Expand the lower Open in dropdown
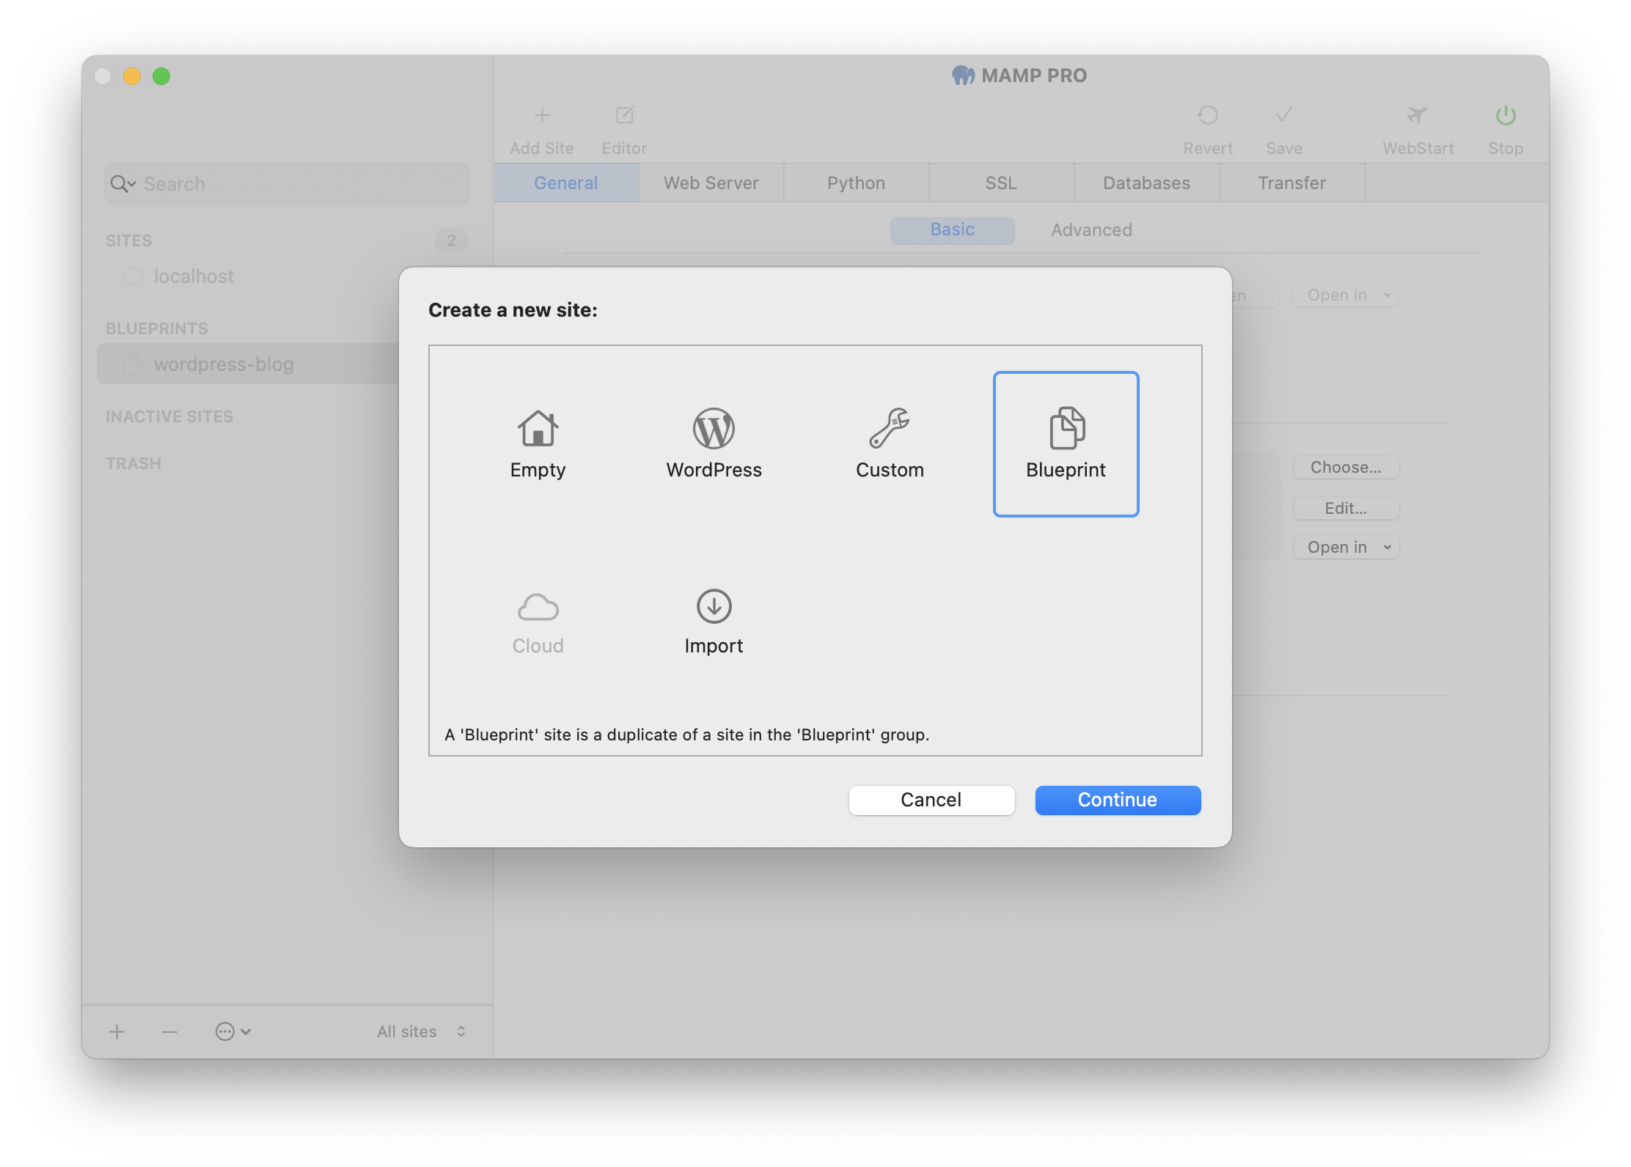This screenshot has width=1631, height=1167. [x=1346, y=548]
